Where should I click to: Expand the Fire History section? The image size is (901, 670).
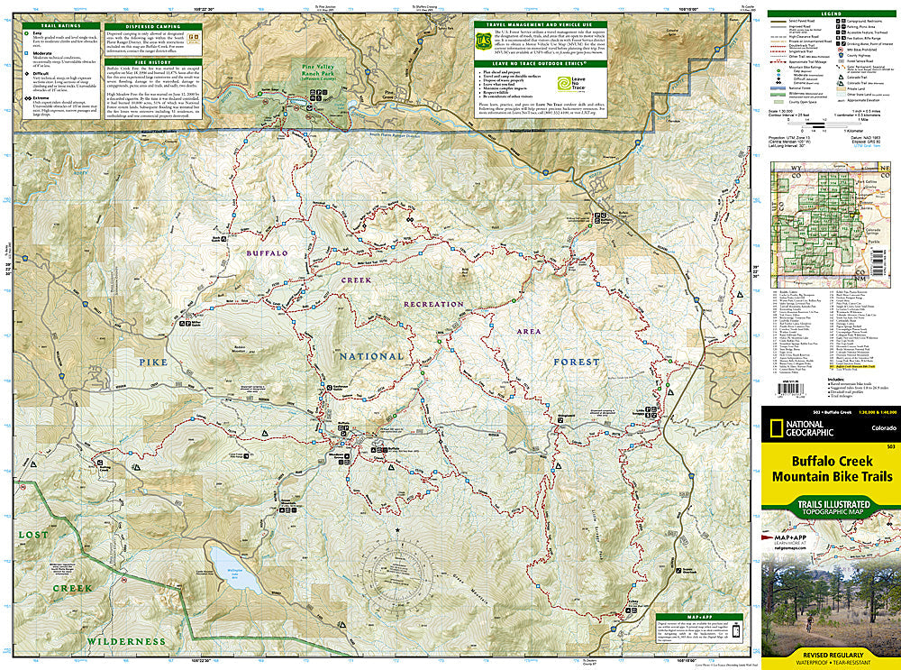point(154,61)
